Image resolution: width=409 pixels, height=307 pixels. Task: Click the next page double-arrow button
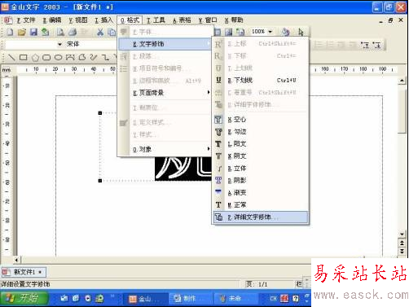402,252
